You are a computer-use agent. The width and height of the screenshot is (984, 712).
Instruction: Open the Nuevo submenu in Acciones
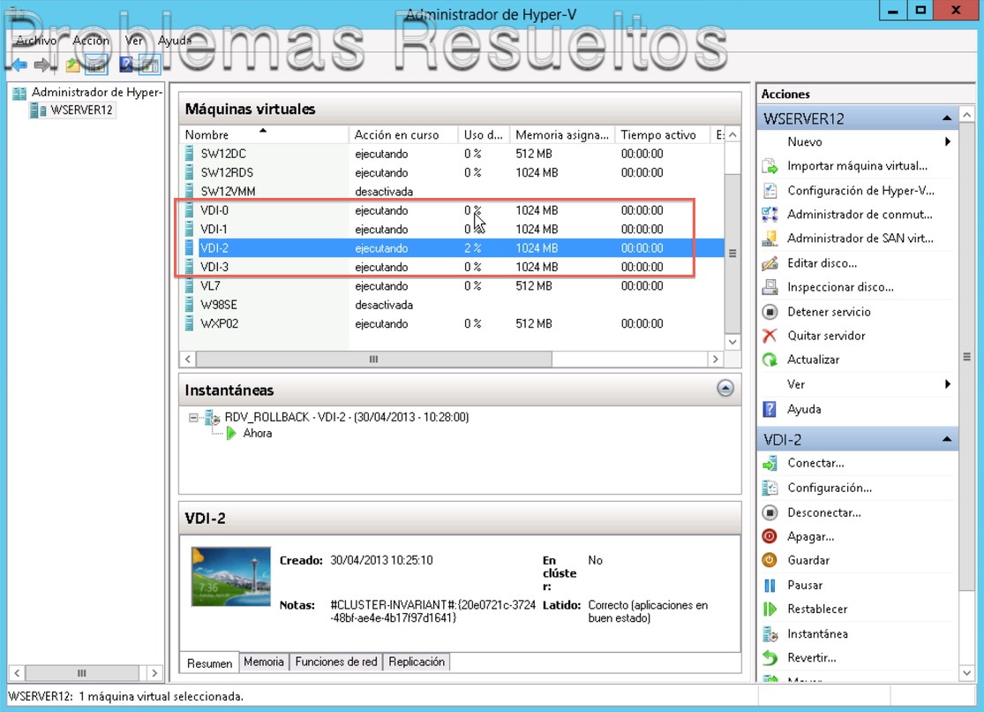coord(857,142)
